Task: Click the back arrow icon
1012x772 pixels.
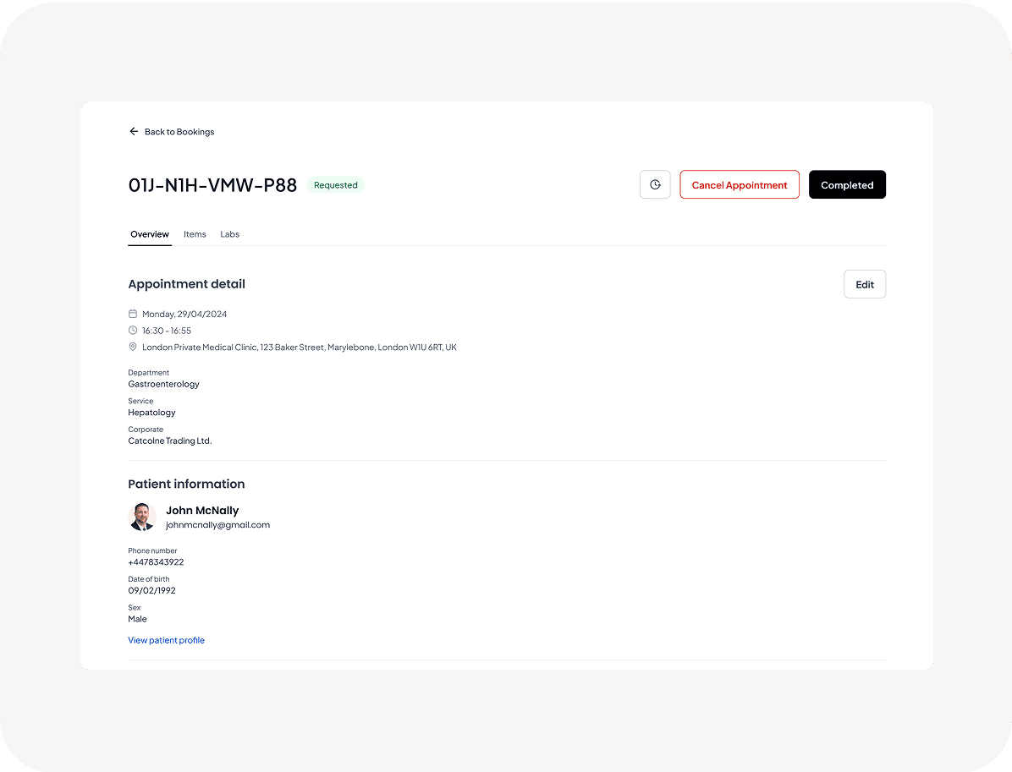Action: click(x=134, y=132)
